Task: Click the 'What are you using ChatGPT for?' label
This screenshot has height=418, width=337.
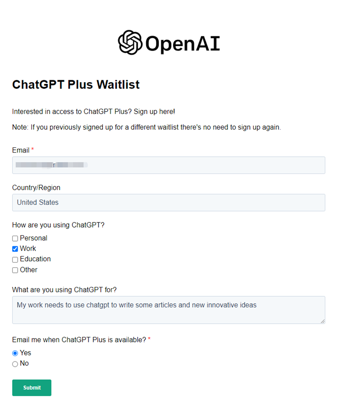Action: point(64,290)
